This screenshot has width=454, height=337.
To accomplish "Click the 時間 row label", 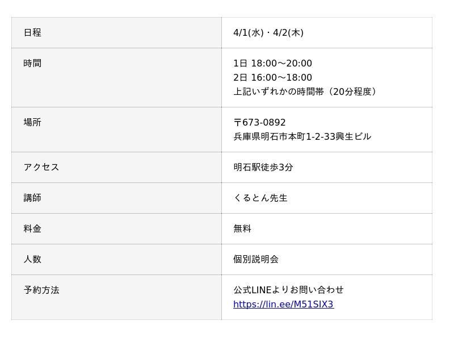I will (x=32, y=64).
